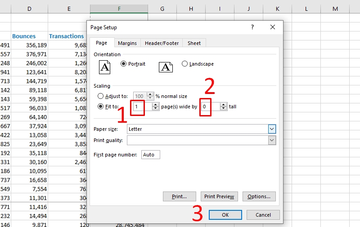Screen dimensions: 360x227
Task: Decrease pages tall spinner value
Action: coord(224,109)
